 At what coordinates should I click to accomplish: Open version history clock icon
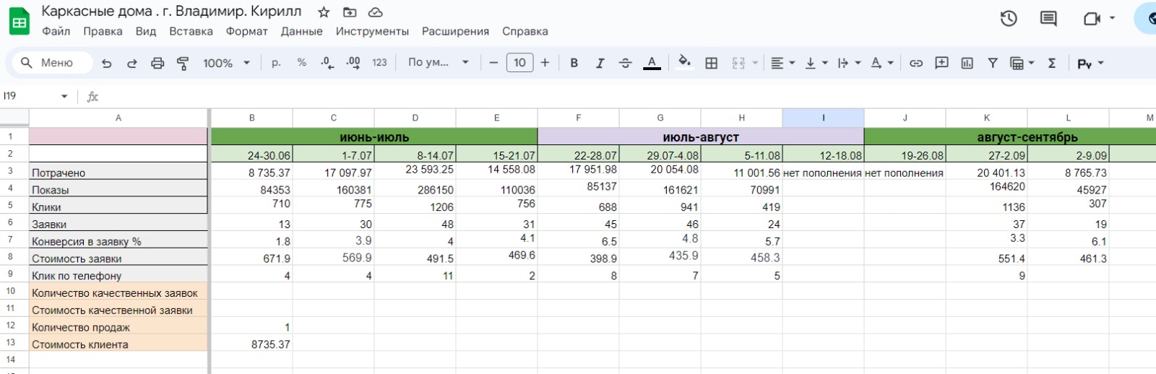point(1009,19)
